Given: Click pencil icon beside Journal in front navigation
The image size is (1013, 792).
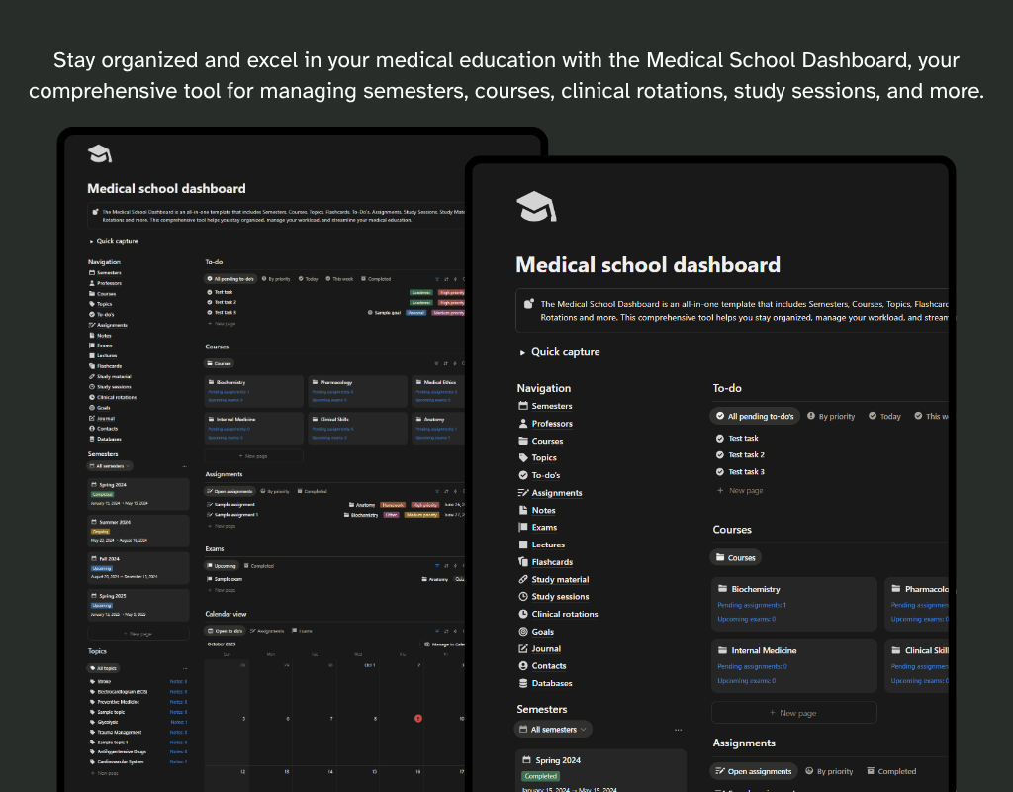Looking at the screenshot, I should (523, 648).
